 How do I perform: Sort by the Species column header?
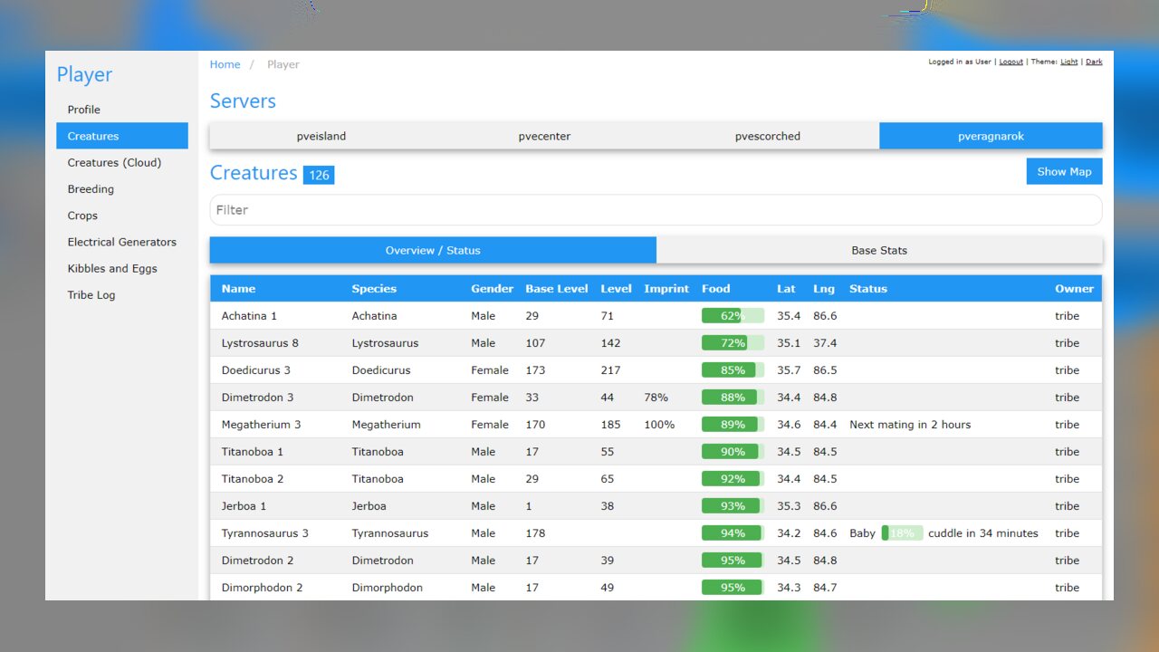(x=374, y=289)
